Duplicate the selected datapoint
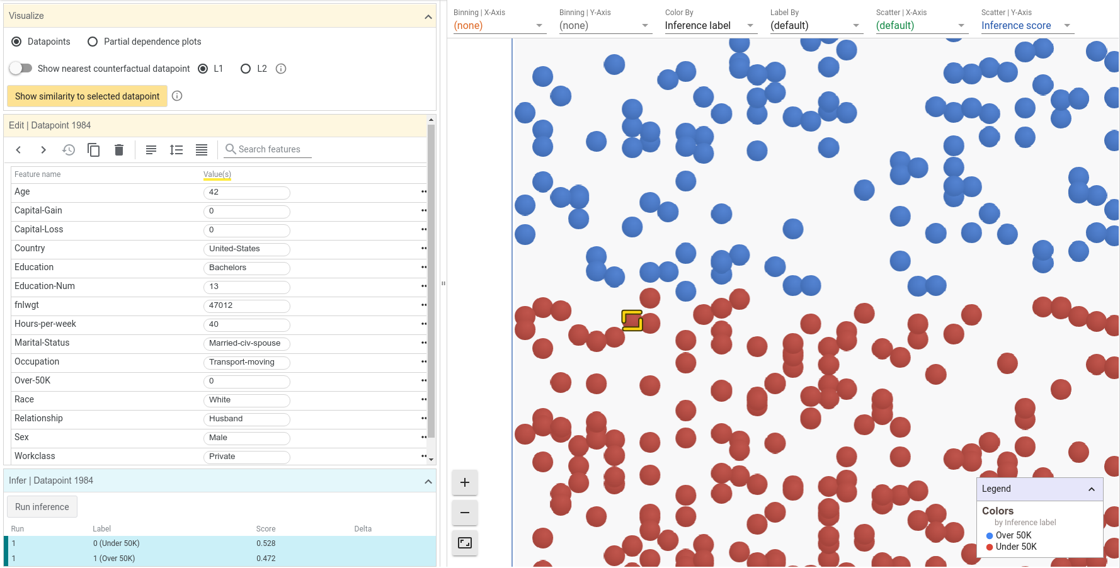Image resolution: width=1120 pixels, height=568 pixels. [94, 150]
